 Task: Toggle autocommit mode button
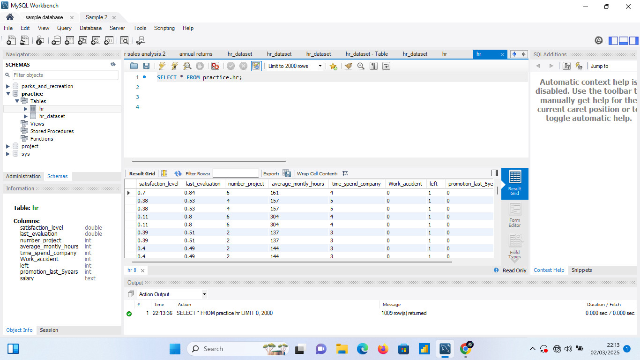tap(256, 66)
